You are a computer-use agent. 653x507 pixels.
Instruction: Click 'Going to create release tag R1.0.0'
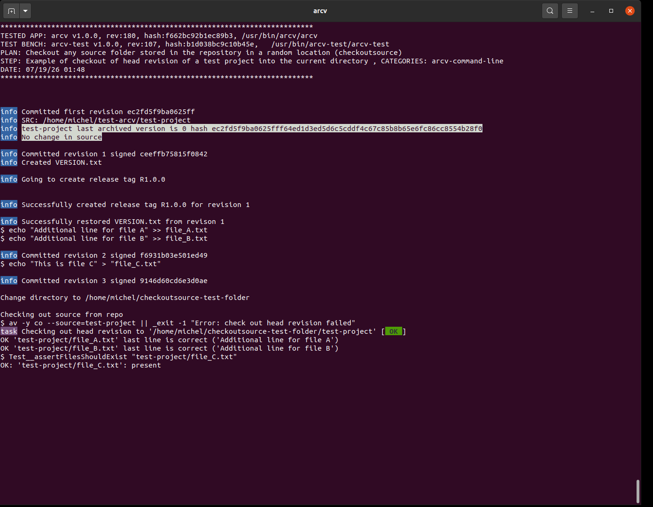coord(93,179)
